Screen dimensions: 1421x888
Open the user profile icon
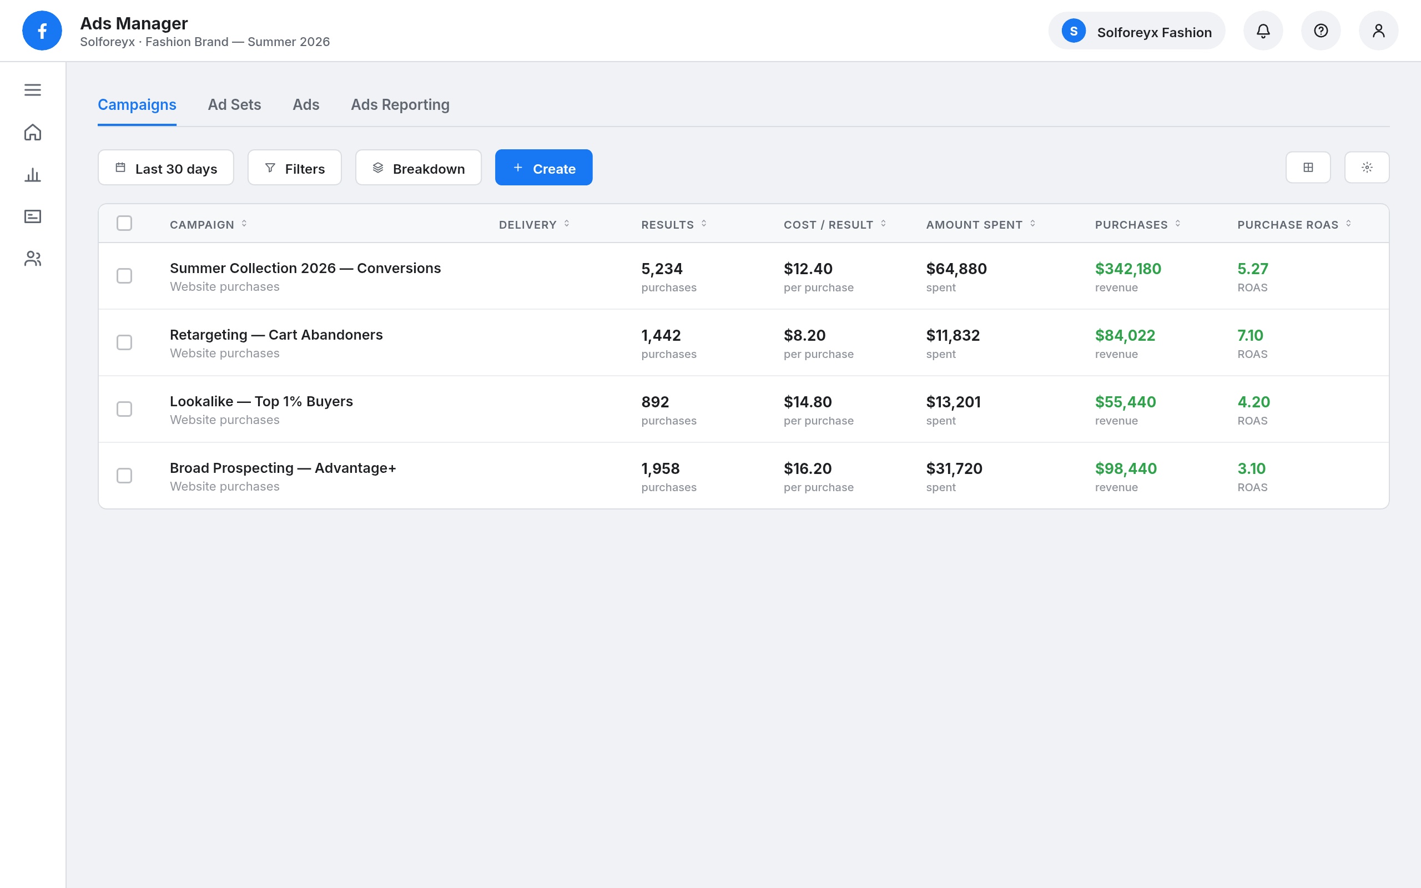coord(1378,31)
